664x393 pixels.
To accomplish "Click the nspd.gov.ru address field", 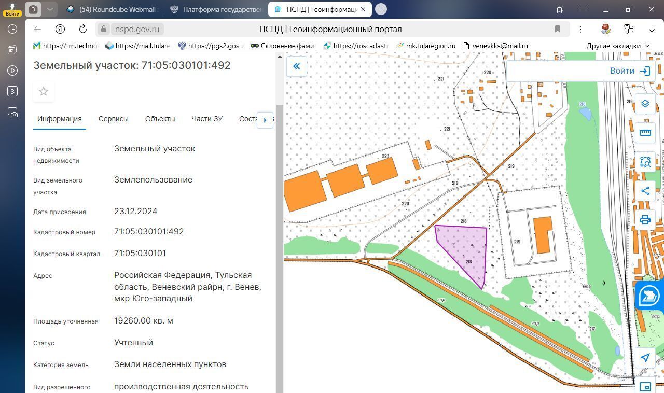I will [137, 29].
